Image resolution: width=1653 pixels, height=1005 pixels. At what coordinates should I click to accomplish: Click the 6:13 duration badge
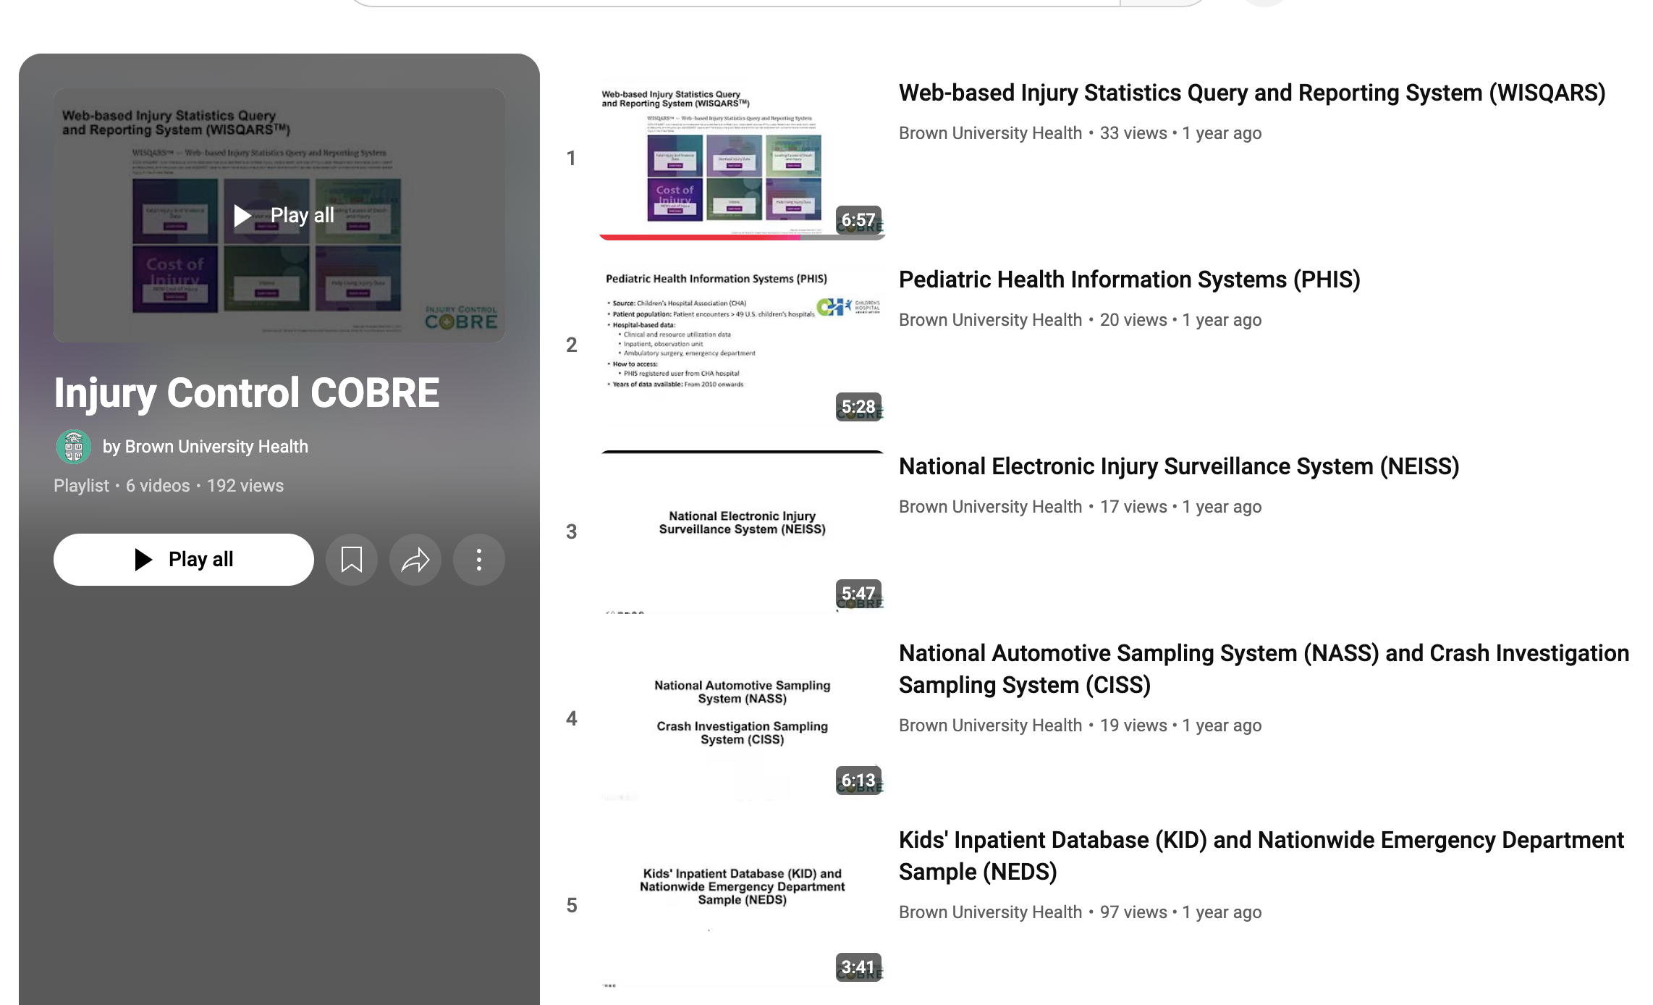(x=858, y=781)
